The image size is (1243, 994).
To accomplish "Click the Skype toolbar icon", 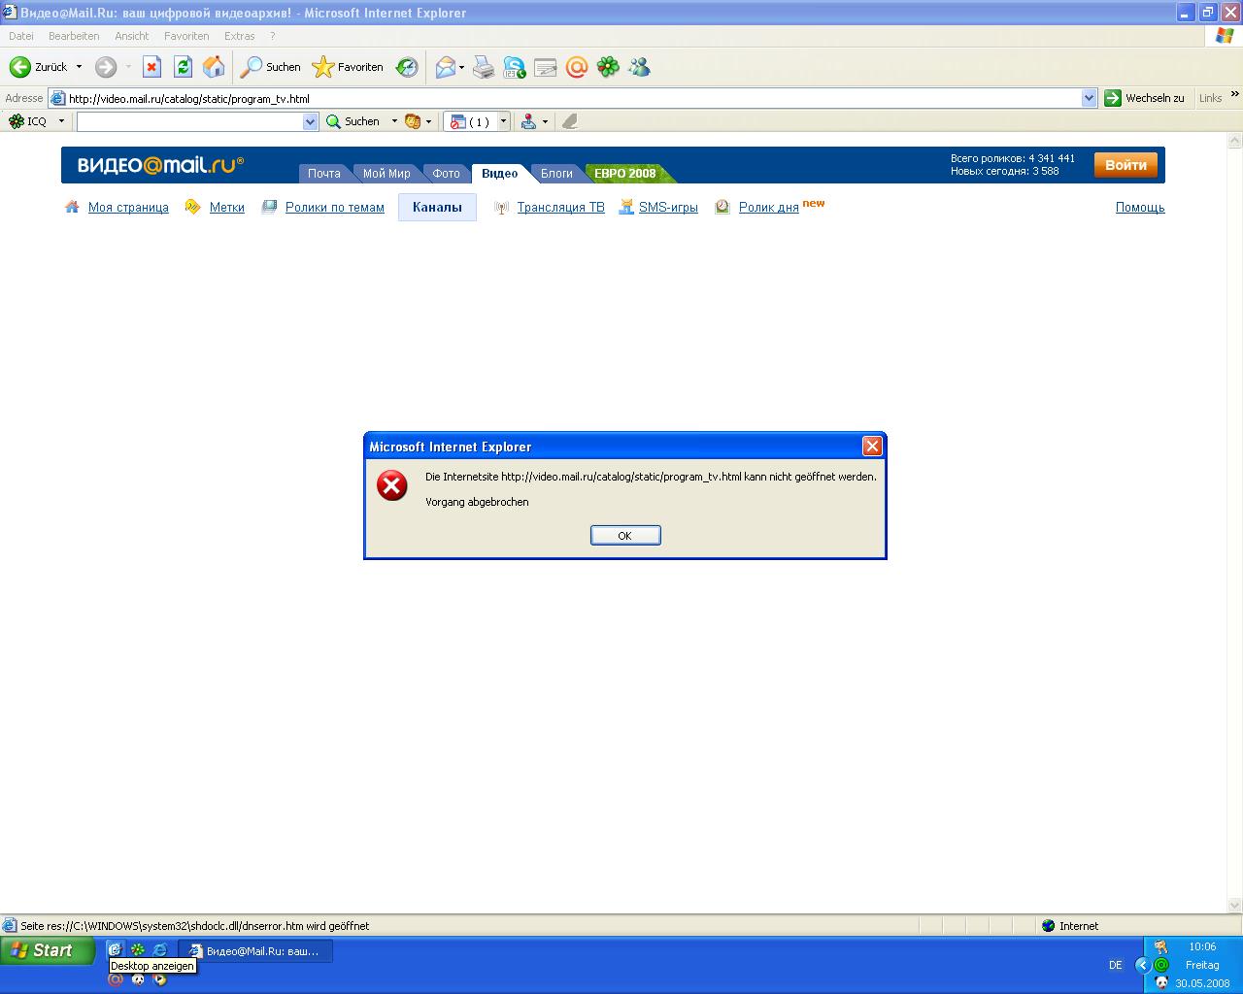I will click(x=515, y=67).
